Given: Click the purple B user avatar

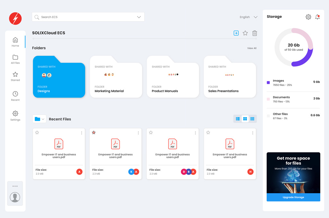Looking at the screenshot, I should [188, 172].
